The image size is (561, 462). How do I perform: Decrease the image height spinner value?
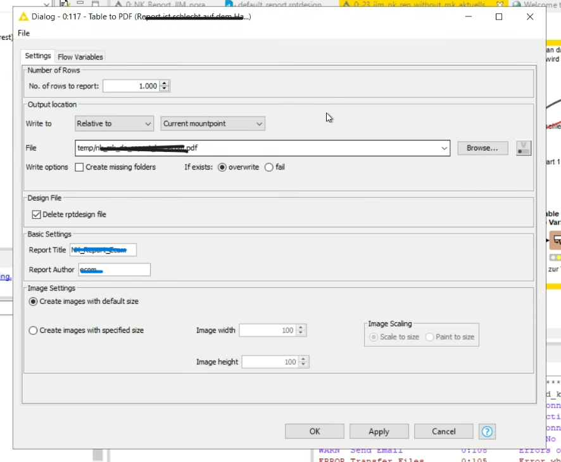click(303, 365)
